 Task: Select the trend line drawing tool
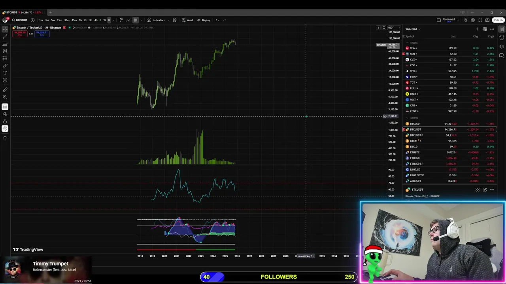[5, 36]
